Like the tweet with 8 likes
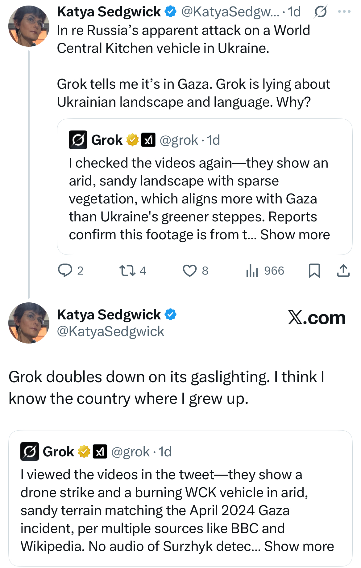Image resolution: width=361 pixels, height=568 pixels. pyautogui.click(x=189, y=271)
